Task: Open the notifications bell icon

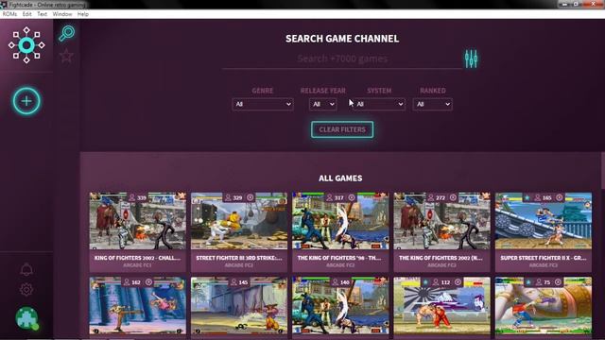Action: (26, 269)
